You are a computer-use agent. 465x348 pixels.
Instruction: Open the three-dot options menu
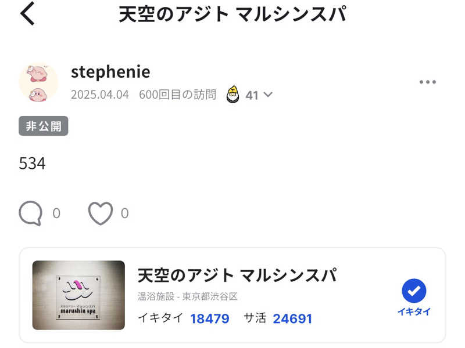pos(427,82)
